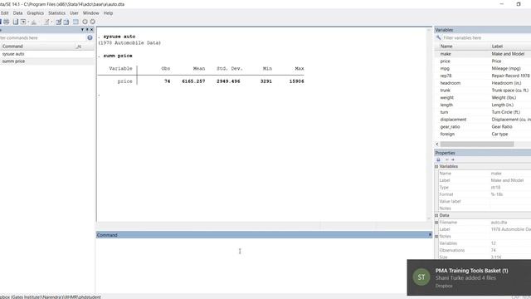Collapse the Variables section in Properties

tap(436, 166)
